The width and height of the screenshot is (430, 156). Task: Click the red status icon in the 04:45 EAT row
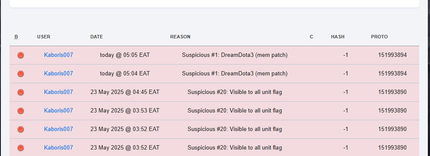coord(21,92)
